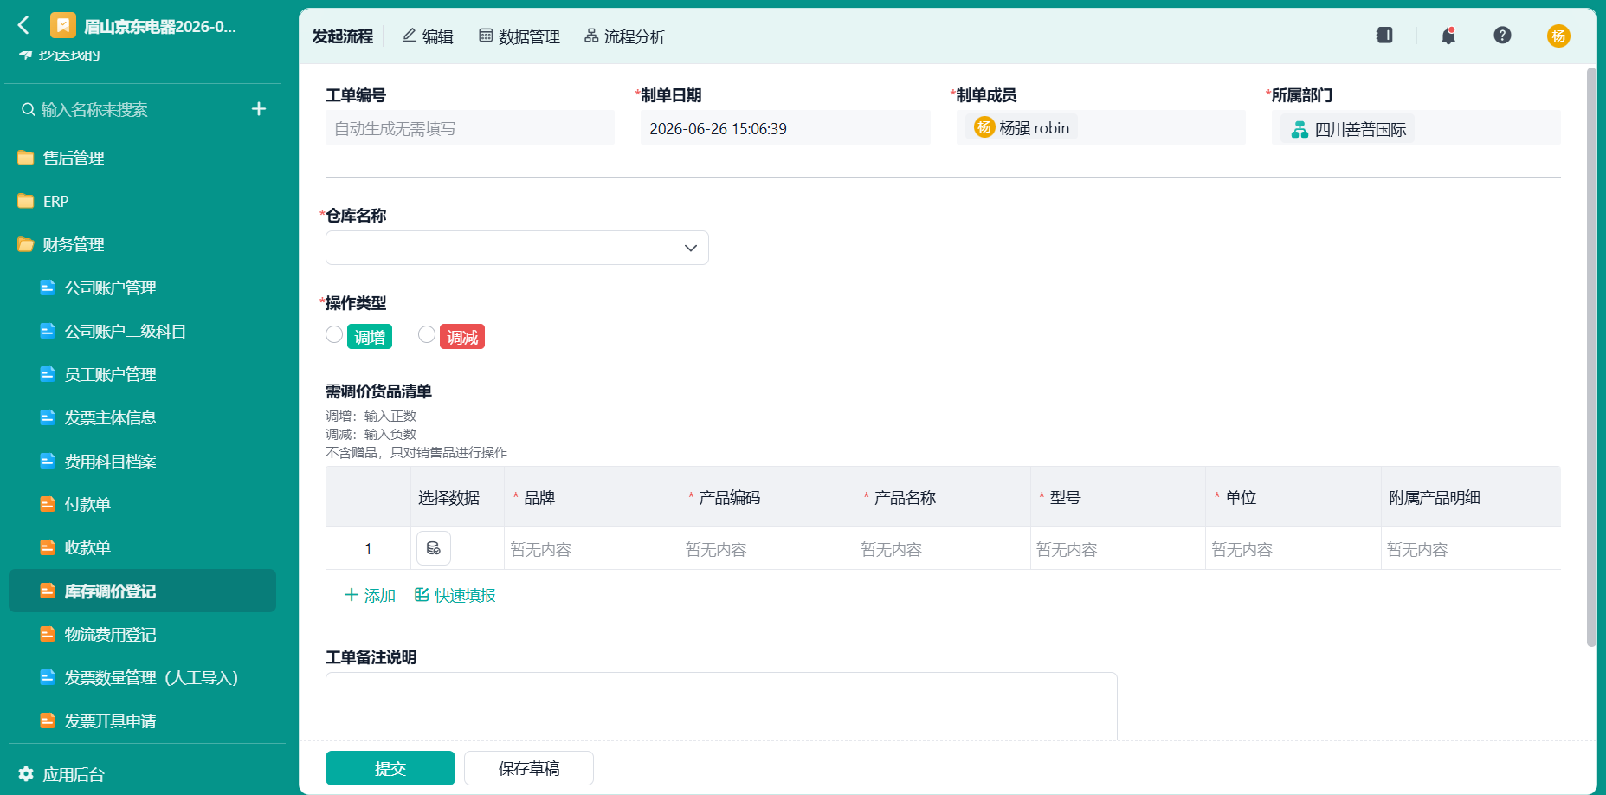This screenshot has height=795, width=1606.
Task: Go back with the left arrow icon
Action: tap(23, 26)
